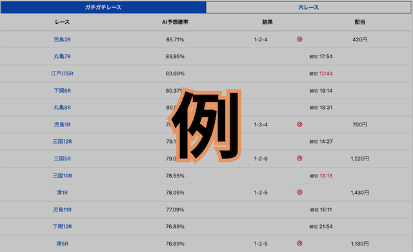Open the 三国10R race link
This screenshot has height=252, width=413.
tap(62, 175)
